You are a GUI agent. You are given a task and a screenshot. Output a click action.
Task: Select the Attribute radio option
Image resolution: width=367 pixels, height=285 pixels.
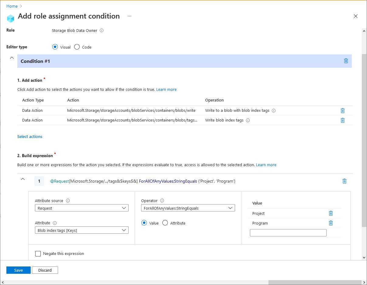point(165,223)
